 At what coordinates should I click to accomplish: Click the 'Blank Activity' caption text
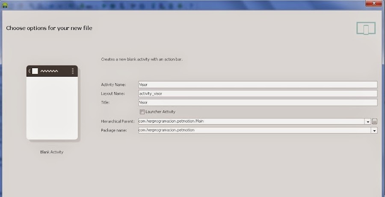(52, 152)
